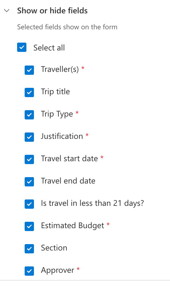Toggle the Section checkbox
This screenshot has height=287, width=170.
point(29,249)
